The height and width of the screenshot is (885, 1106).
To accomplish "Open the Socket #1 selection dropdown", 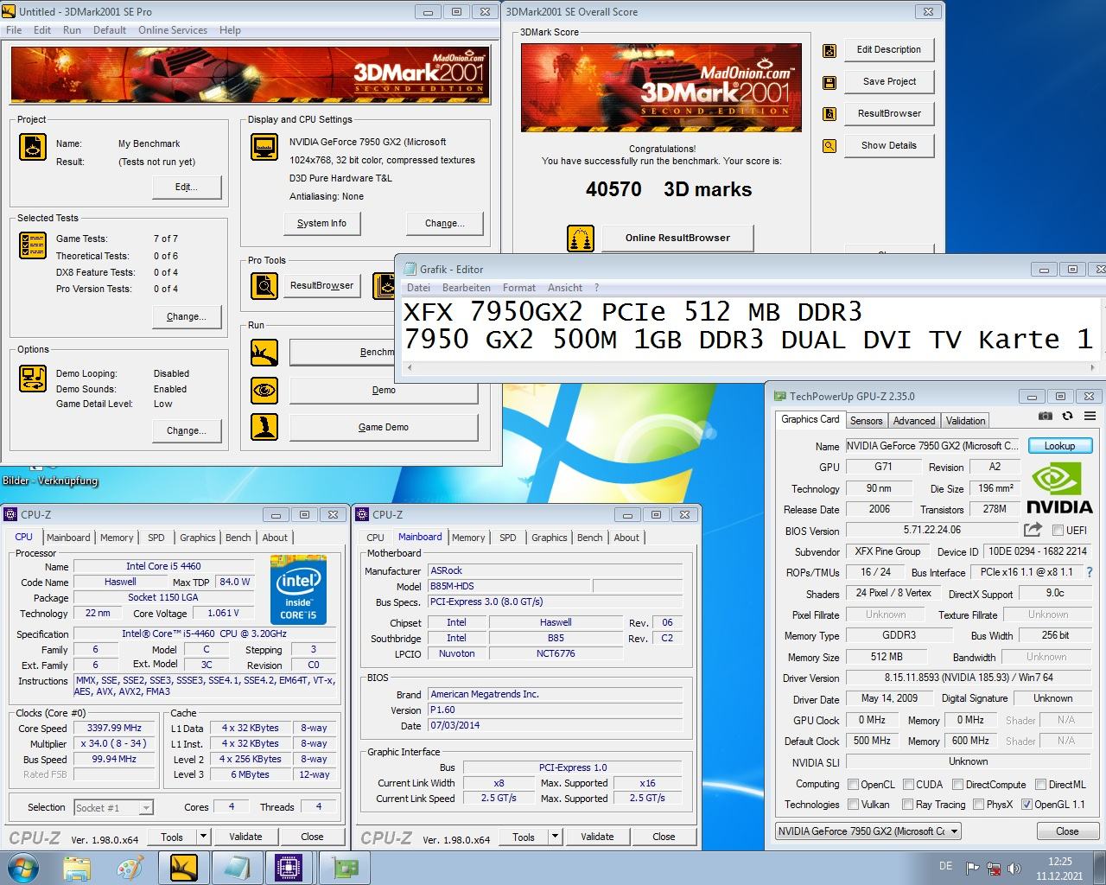I will click(113, 808).
